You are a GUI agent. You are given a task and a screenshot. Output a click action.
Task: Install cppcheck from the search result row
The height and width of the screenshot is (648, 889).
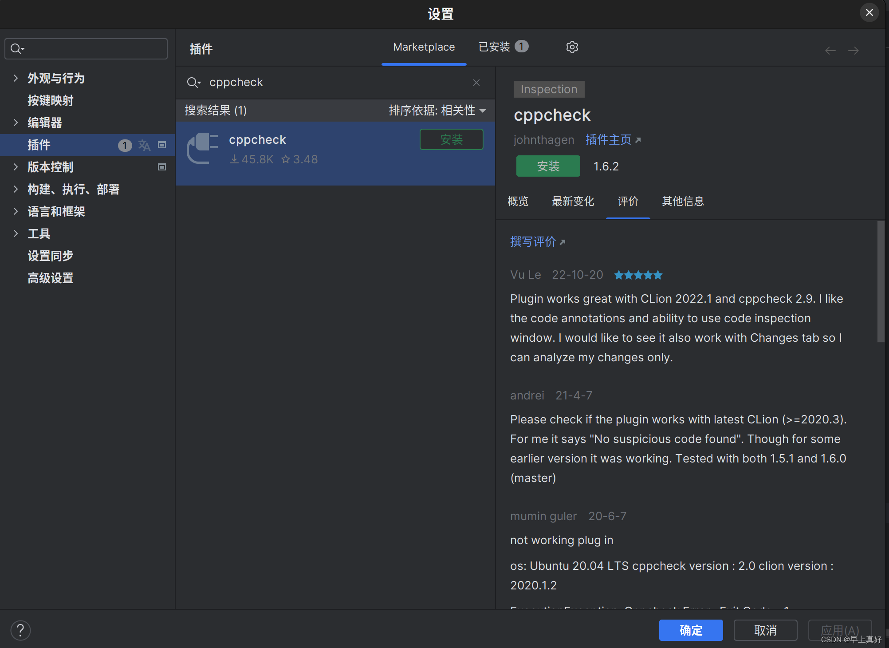451,139
